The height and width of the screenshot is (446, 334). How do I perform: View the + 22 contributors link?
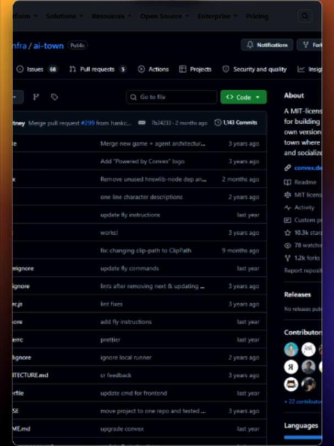click(x=303, y=401)
